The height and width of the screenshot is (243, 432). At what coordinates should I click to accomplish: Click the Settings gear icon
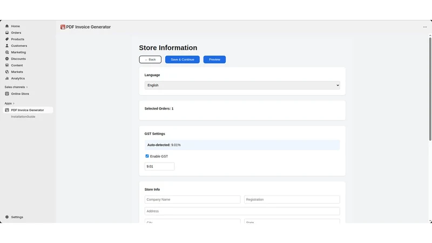7,217
